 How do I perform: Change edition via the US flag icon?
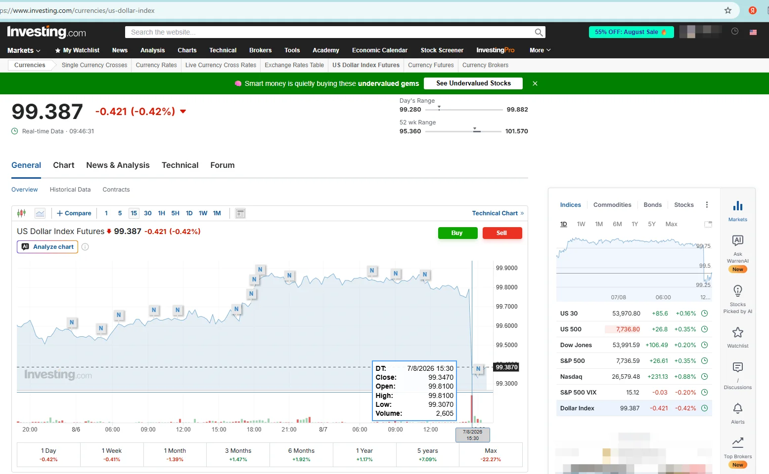click(753, 32)
